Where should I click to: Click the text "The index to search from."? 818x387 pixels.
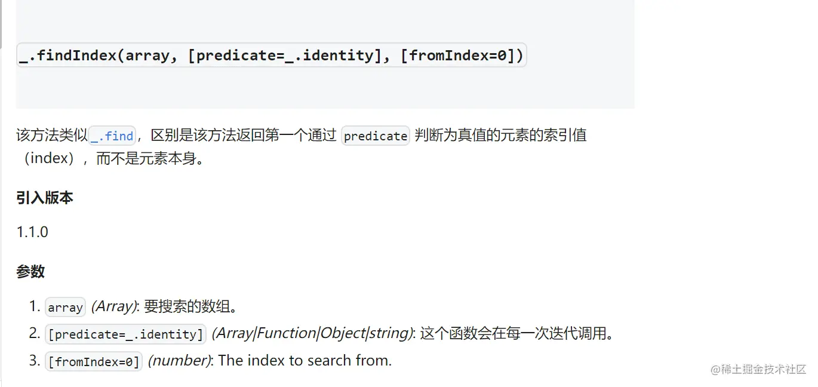(305, 361)
